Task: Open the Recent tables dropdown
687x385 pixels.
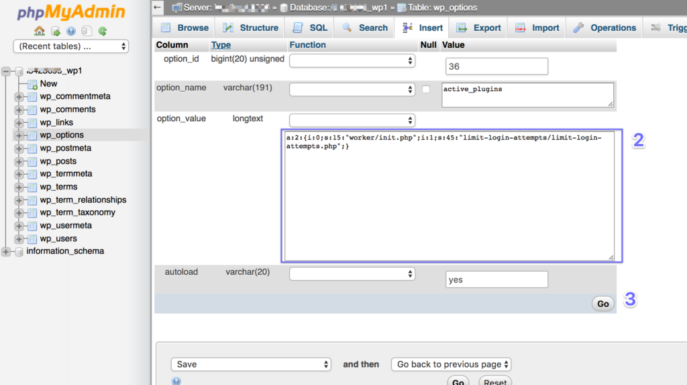Action: 71,46
